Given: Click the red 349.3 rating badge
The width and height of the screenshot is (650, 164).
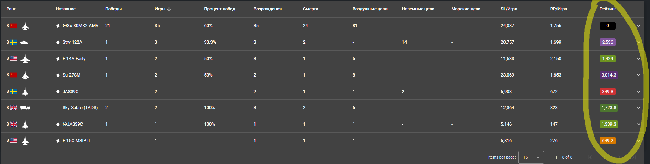Looking at the screenshot, I should (x=607, y=92).
